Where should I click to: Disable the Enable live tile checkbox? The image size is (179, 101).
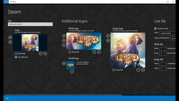[155, 28]
